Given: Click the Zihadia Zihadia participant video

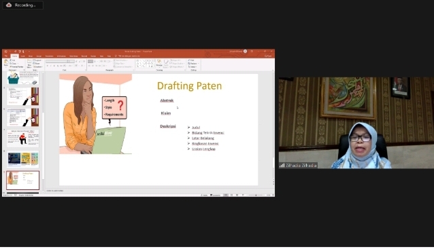Looking at the screenshot, I should pyautogui.click(x=356, y=123).
